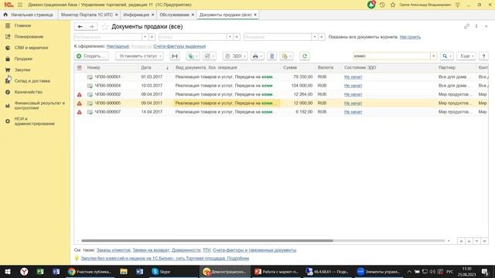Clear the first filter field with its X
Screen dimensions: 495x278
coord(152,37)
